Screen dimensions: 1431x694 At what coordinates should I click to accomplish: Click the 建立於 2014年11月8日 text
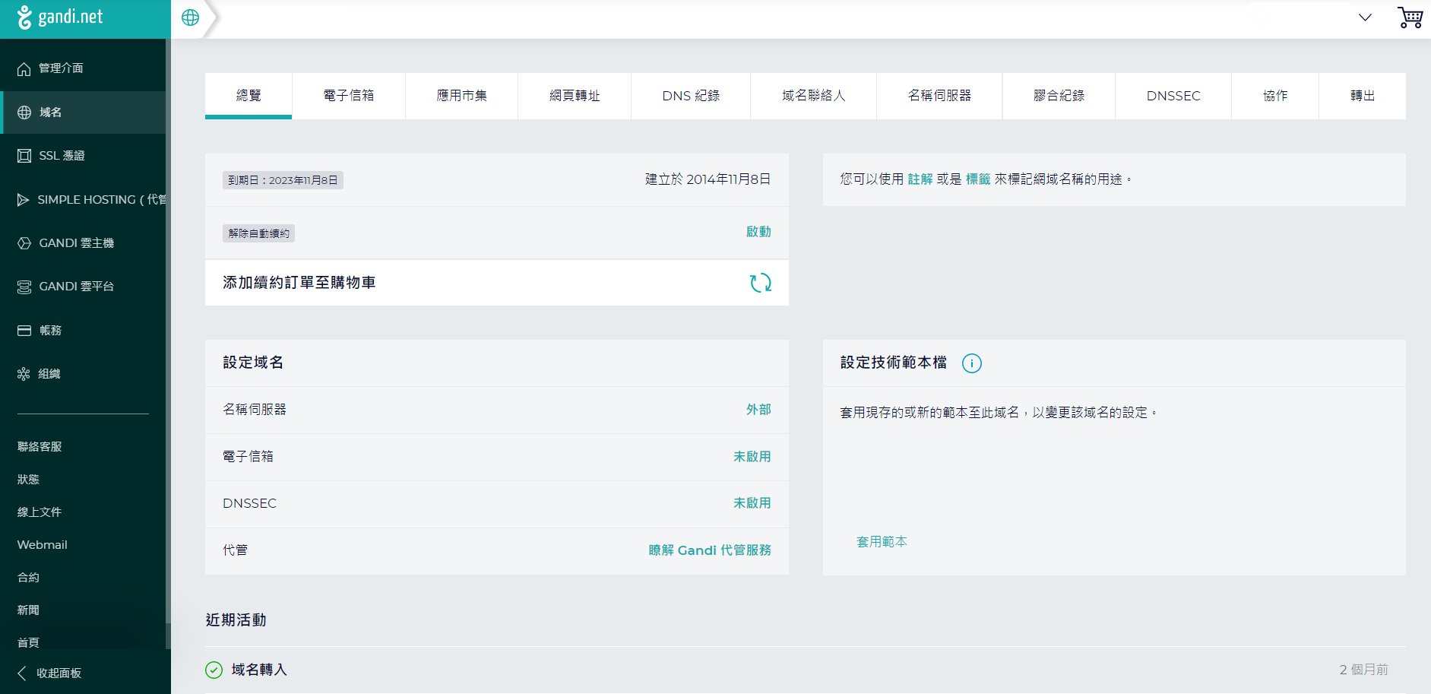click(708, 179)
